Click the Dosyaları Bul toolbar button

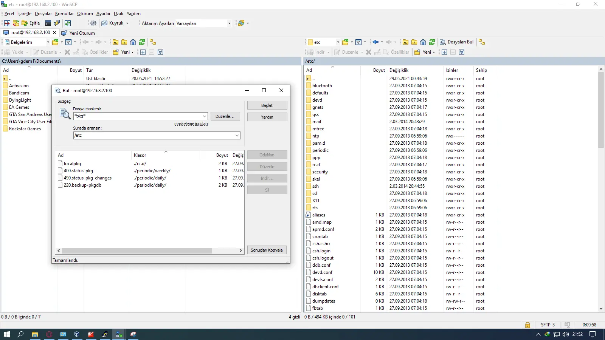456,42
